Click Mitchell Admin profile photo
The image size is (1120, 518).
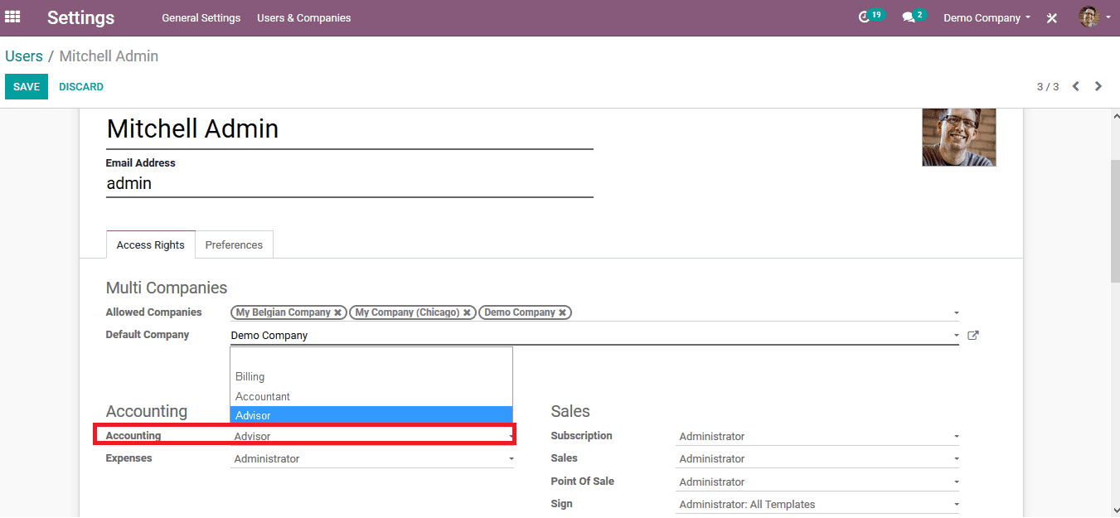pyautogui.click(x=958, y=137)
